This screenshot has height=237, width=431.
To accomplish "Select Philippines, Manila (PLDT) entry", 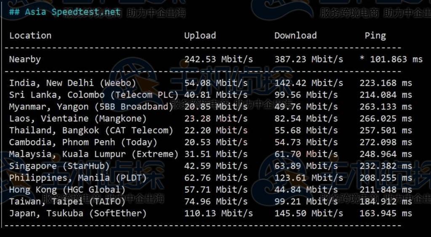I will coord(78,178).
